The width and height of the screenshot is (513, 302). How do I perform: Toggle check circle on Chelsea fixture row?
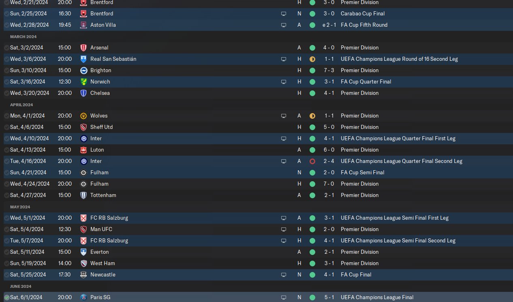[x=6, y=93]
